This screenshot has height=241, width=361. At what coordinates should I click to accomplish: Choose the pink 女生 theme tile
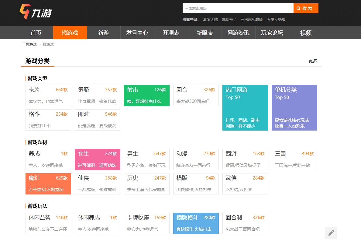[97, 159]
